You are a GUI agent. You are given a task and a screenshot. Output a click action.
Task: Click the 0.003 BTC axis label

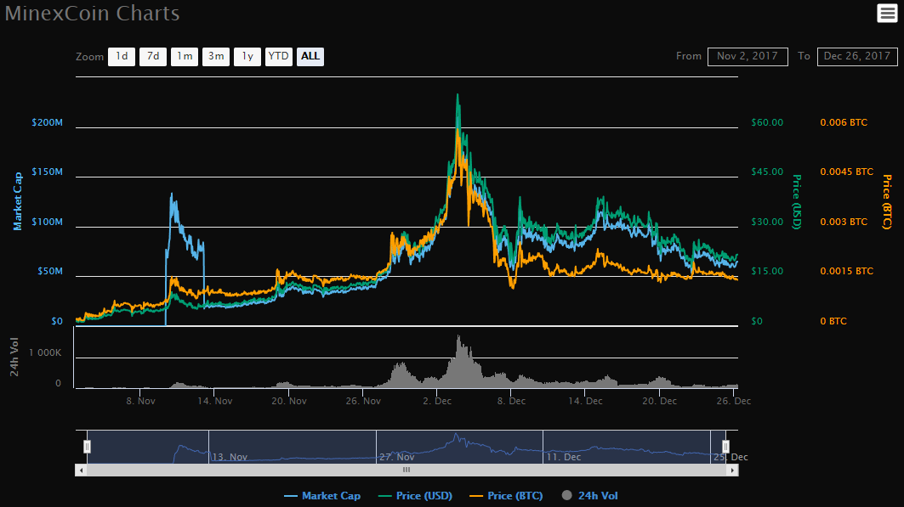tap(844, 223)
